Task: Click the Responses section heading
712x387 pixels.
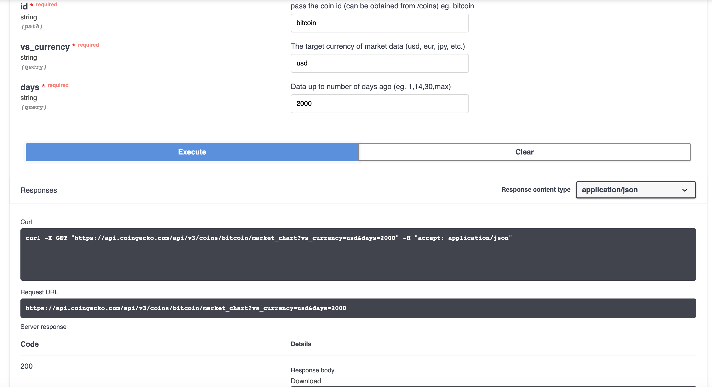Action: [39, 190]
